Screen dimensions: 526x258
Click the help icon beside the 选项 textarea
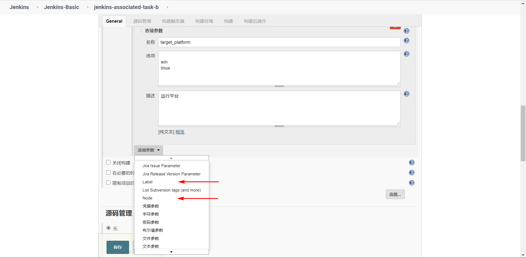(407, 54)
